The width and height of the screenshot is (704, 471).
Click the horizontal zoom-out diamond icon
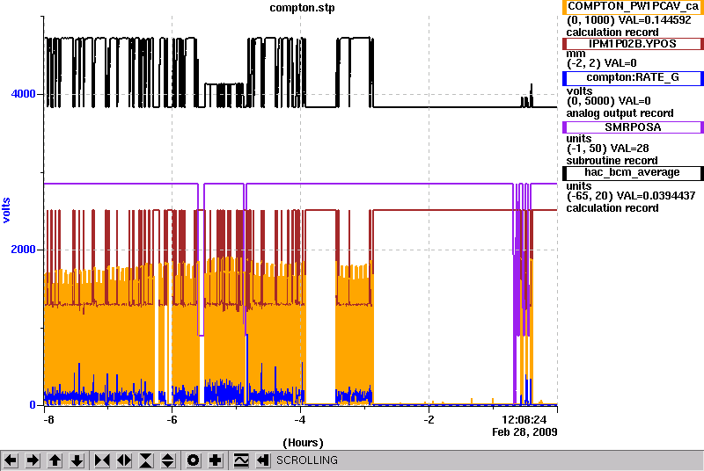124,460
